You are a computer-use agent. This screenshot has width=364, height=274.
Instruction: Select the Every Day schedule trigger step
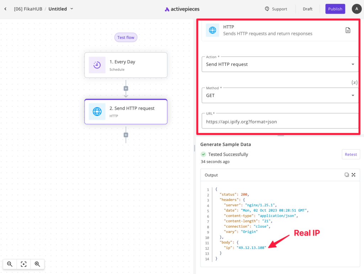click(x=126, y=65)
